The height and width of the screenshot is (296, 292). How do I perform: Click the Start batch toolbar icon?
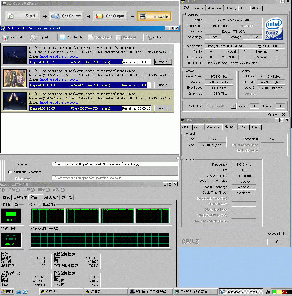click(5, 37)
